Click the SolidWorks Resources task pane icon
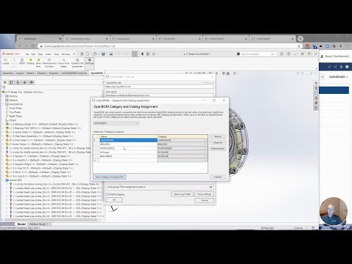Viewport: 352px width, 264px height. (316, 83)
